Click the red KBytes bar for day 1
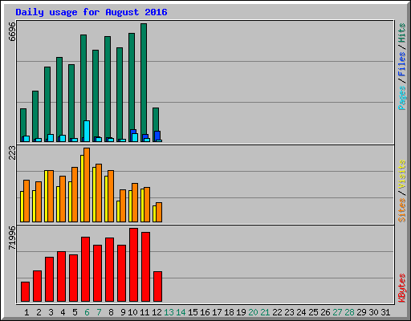 tap(25, 291)
